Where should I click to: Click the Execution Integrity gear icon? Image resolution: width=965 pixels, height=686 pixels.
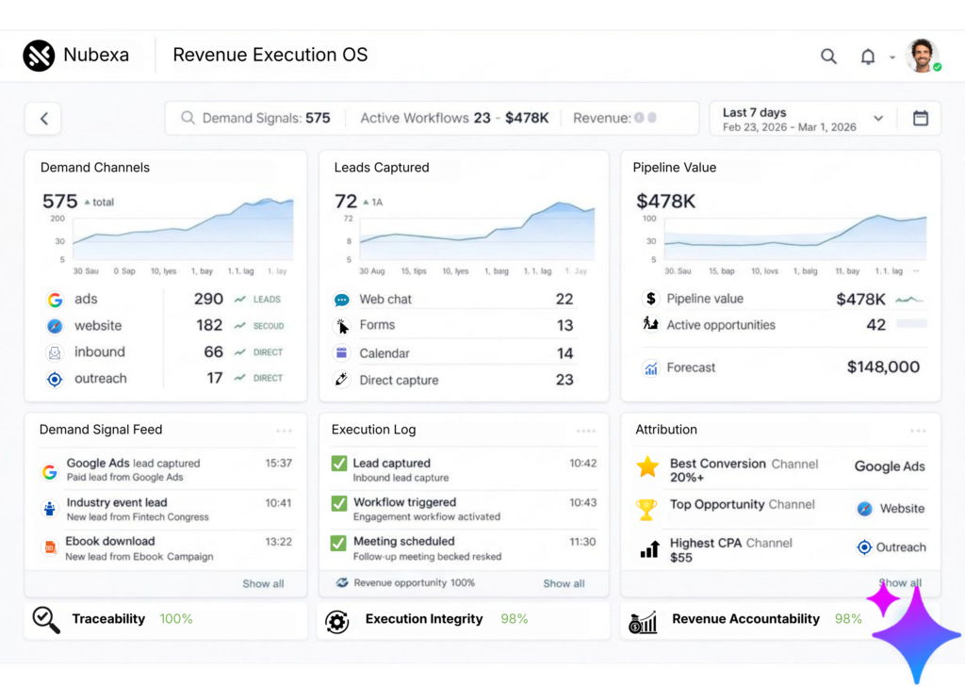pos(337,621)
